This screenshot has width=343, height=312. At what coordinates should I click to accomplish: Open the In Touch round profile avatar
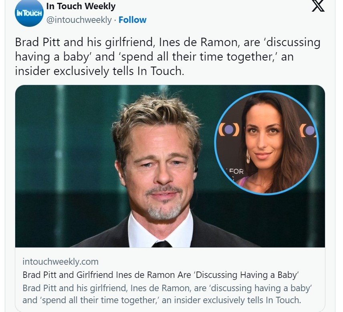point(29,13)
